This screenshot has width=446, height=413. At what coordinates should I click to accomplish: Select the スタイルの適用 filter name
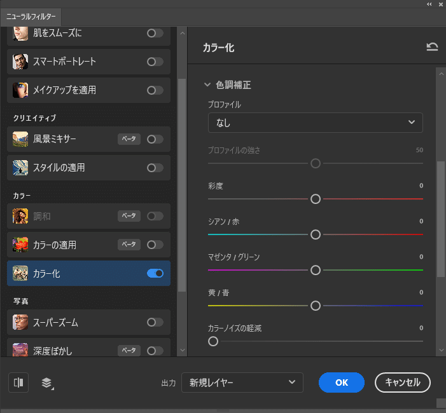pyautogui.click(x=59, y=168)
